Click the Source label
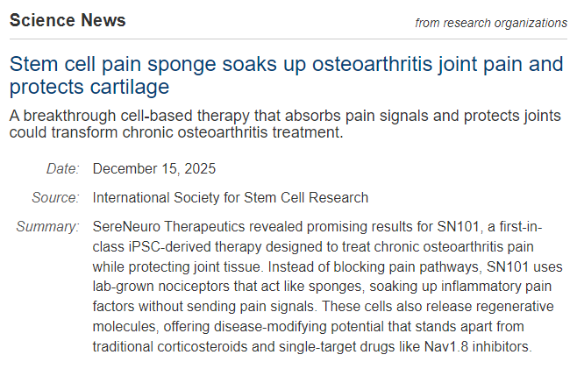 tap(56, 197)
